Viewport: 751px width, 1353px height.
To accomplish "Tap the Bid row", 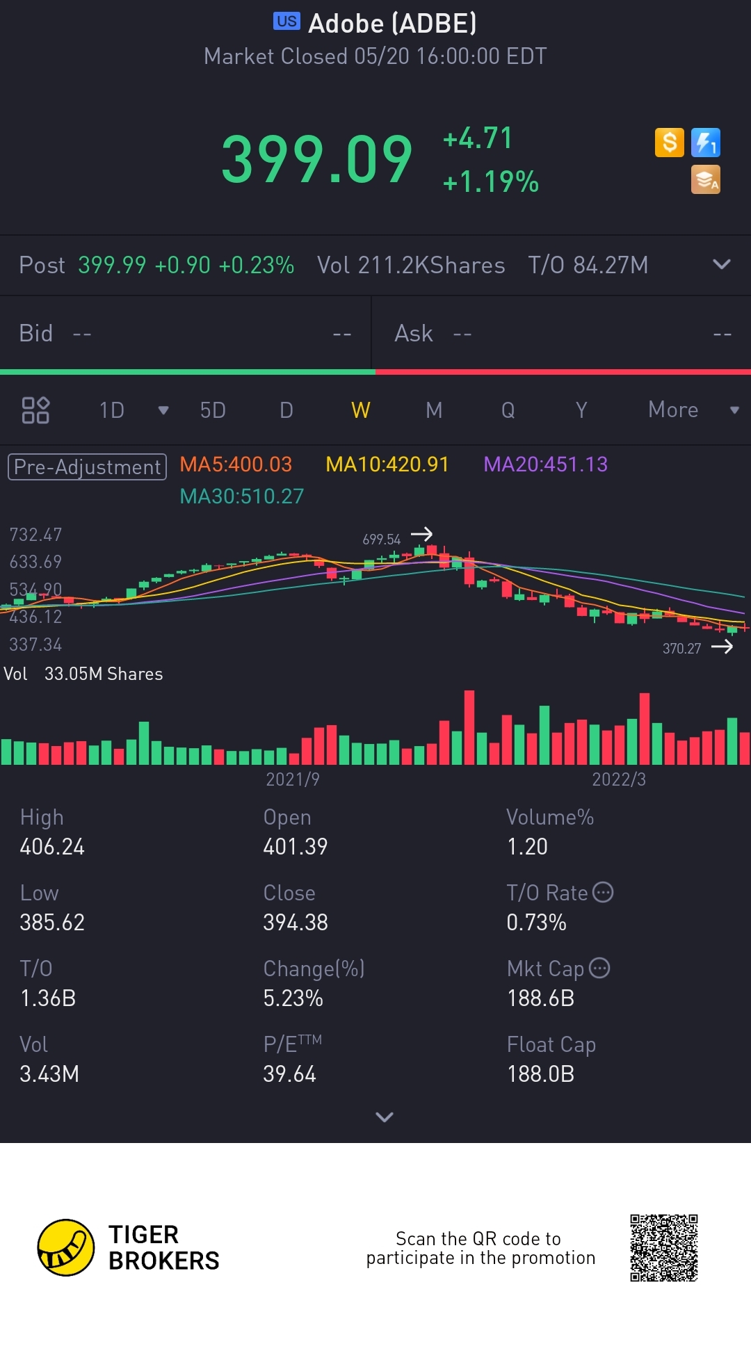I will tap(186, 334).
